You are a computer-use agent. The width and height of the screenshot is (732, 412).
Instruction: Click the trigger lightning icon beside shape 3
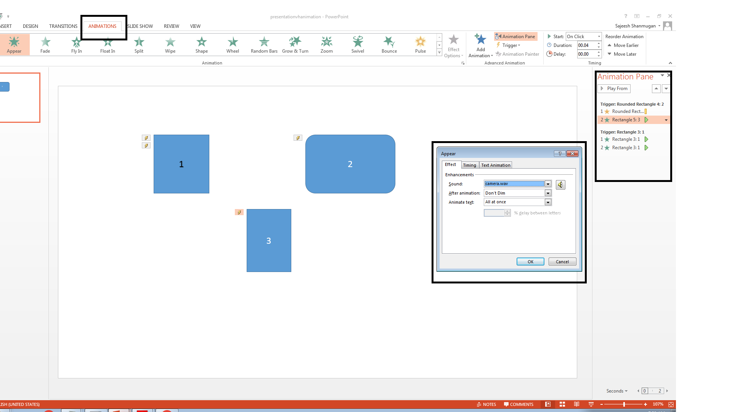(x=239, y=212)
